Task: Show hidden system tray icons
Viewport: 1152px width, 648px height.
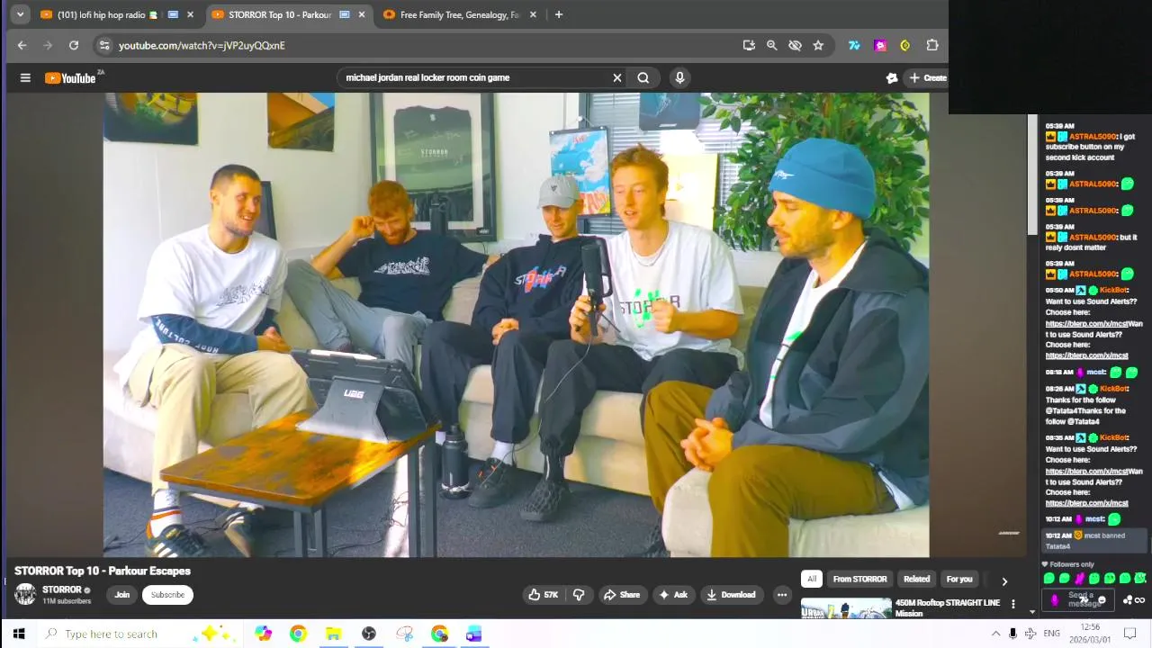Action: click(995, 634)
